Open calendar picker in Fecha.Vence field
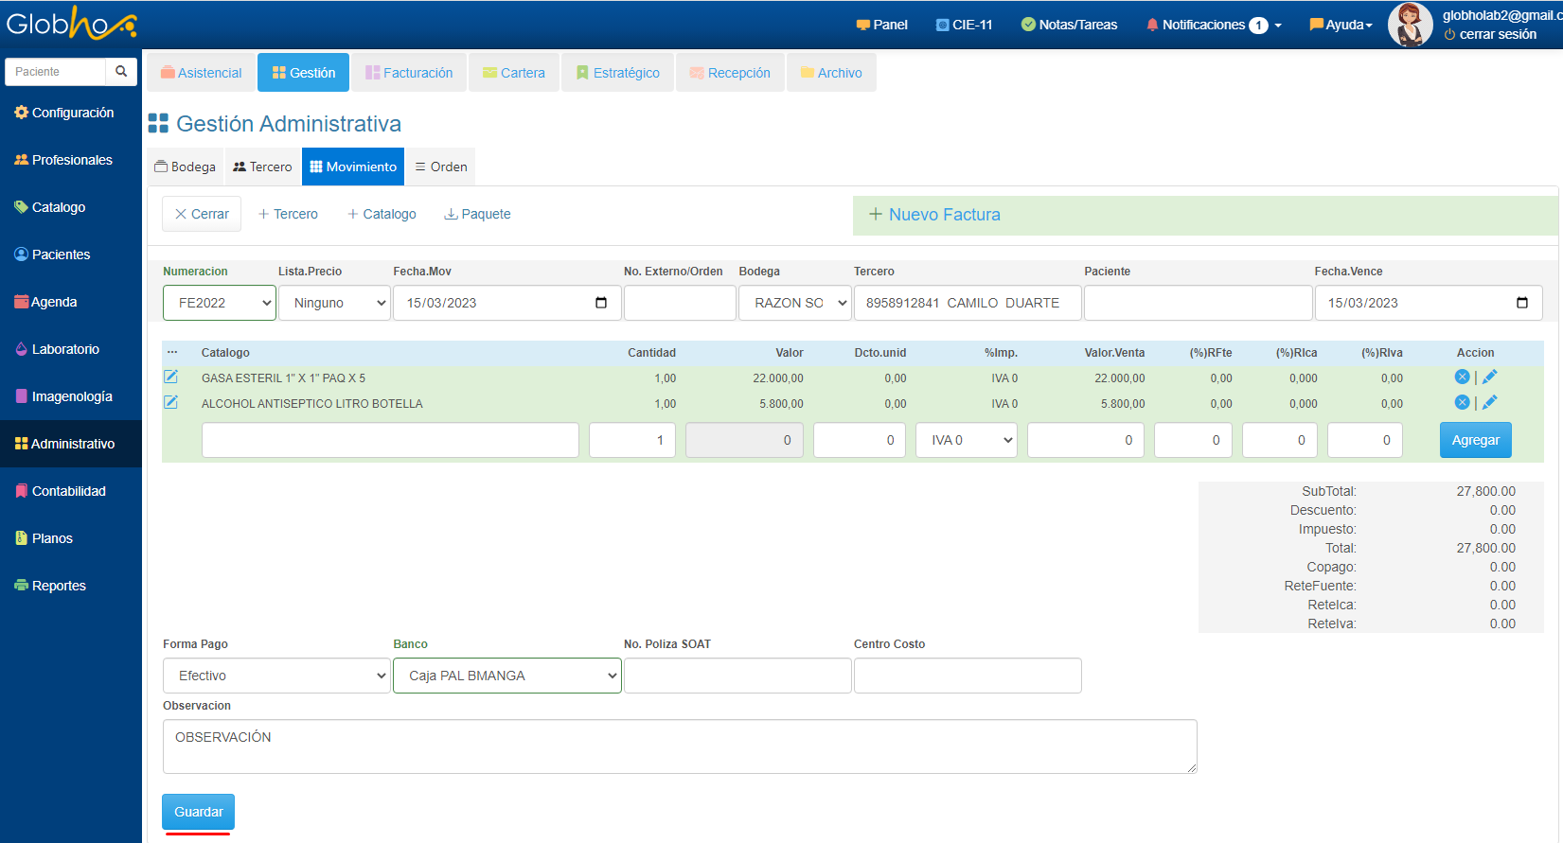Viewport: 1563px width, 843px height. click(x=1521, y=303)
